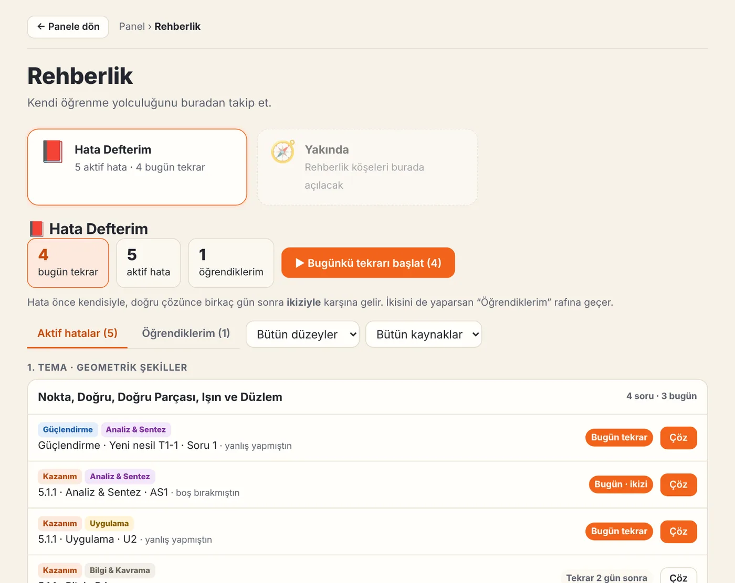735x583 pixels.
Task: Start Bugünkü tekrarı başlat (4)
Action: click(x=368, y=263)
